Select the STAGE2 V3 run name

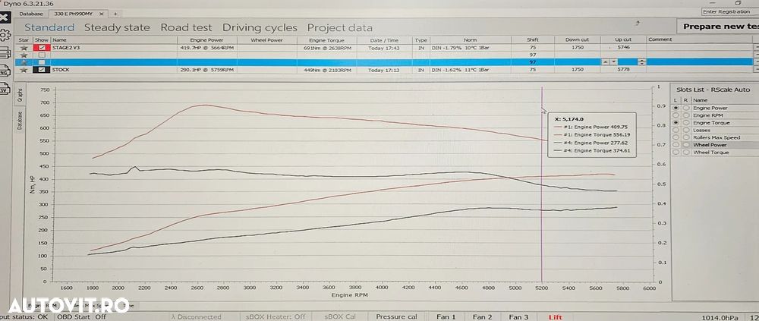[66, 48]
